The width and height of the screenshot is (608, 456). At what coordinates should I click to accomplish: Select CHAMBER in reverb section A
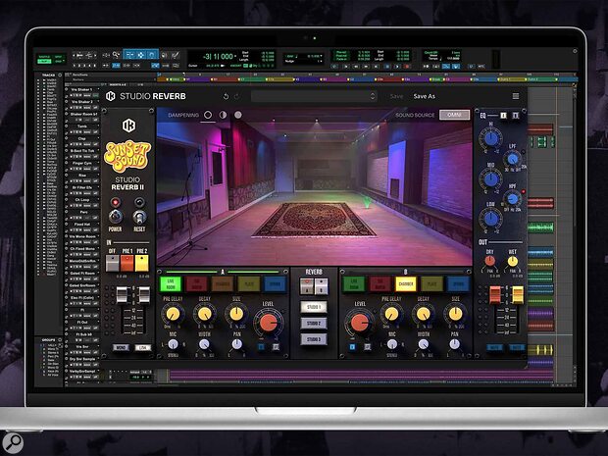coord(223,284)
